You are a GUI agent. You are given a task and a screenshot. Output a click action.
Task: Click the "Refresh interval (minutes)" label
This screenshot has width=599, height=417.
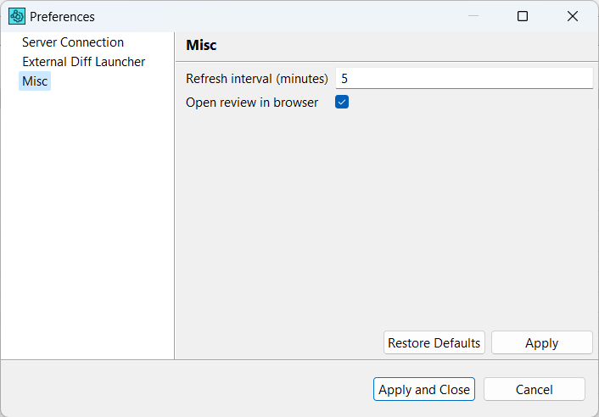tap(257, 79)
